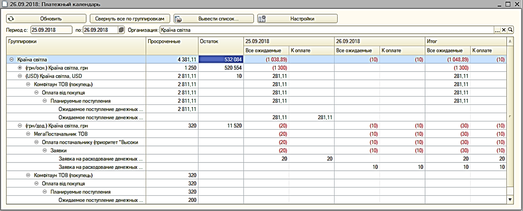The width and height of the screenshot is (523, 211).
Task: Collapse (грн/дод.) Країна світла, грн row
Action: [20, 126]
